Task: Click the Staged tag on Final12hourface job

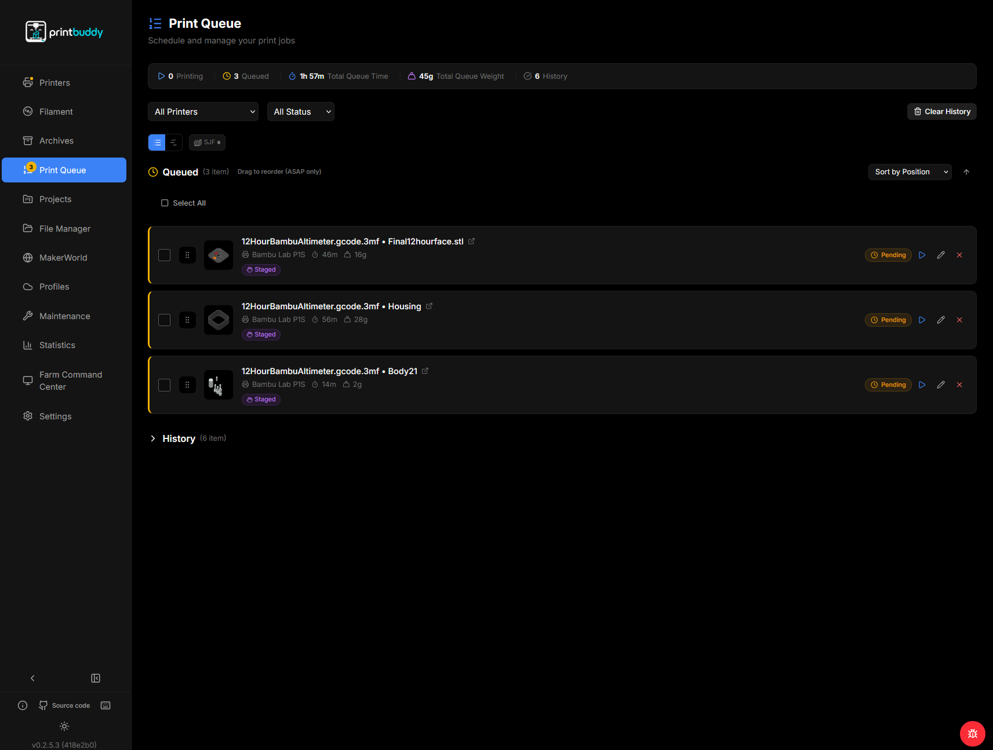Action: click(261, 270)
